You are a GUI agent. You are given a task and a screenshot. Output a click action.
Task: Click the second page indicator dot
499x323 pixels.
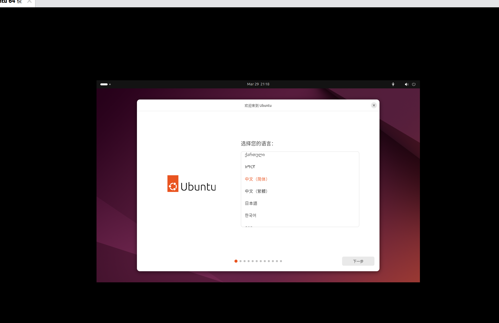point(241,261)
